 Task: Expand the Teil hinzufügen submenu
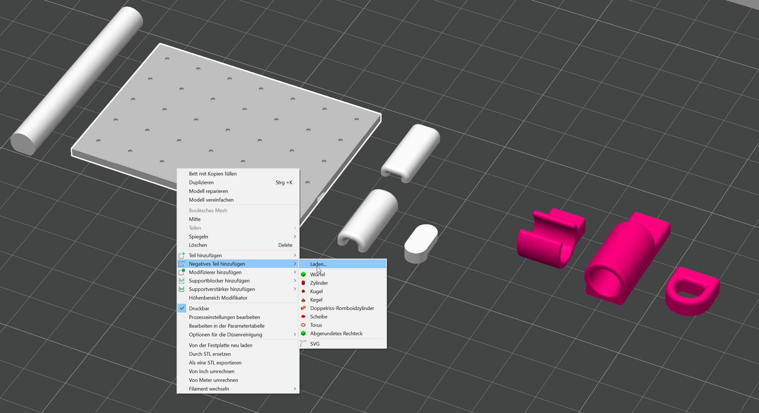294,255
